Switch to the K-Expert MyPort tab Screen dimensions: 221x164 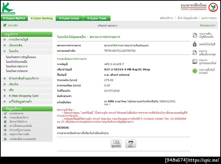coord(14,18)
